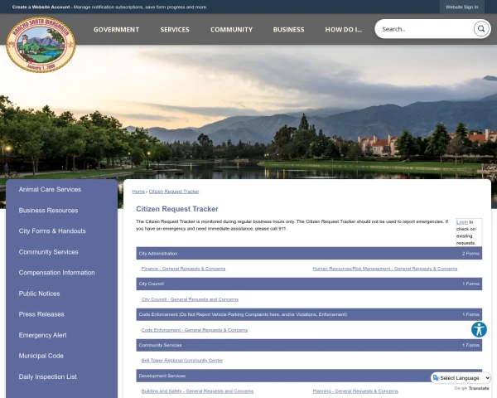
Task: Open the Community menu
Action: [x=231, y=30]
